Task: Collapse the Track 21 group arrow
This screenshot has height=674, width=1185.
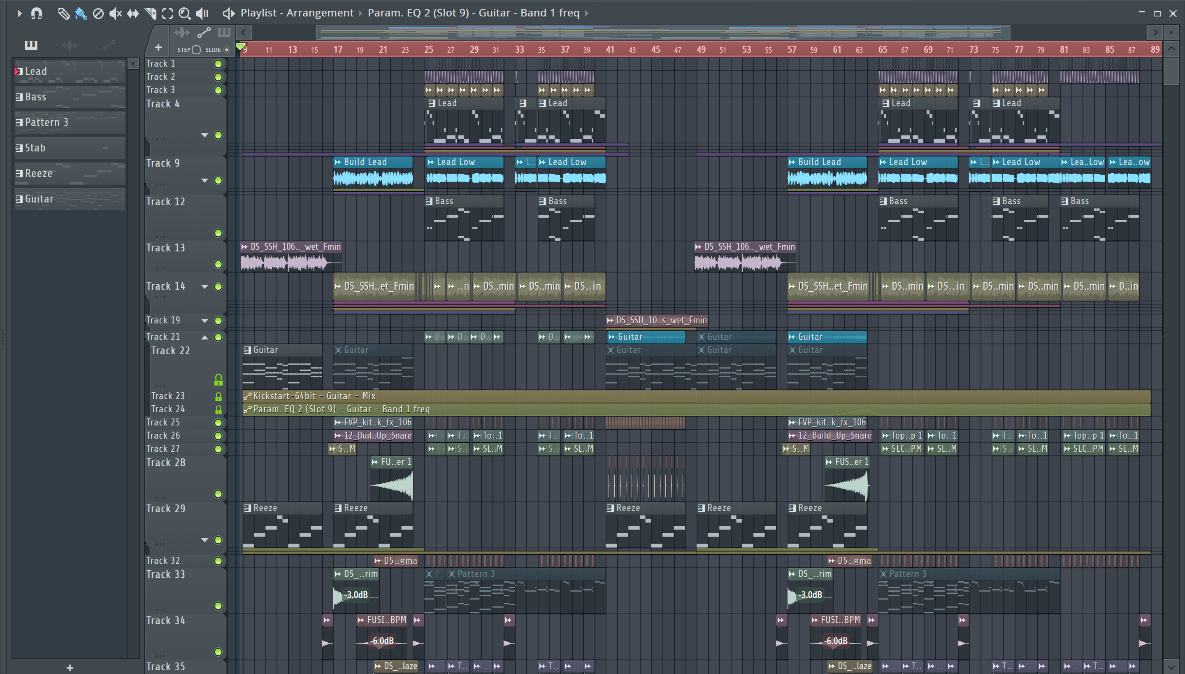Action: coord(204,337)
